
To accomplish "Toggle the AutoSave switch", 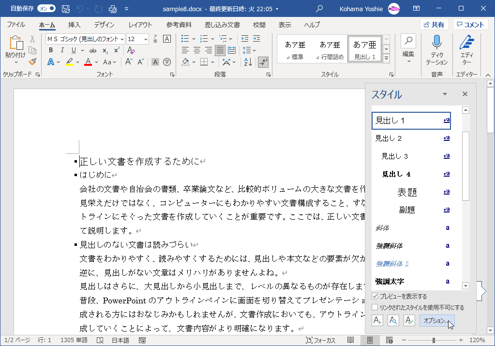I will point(46,8).
